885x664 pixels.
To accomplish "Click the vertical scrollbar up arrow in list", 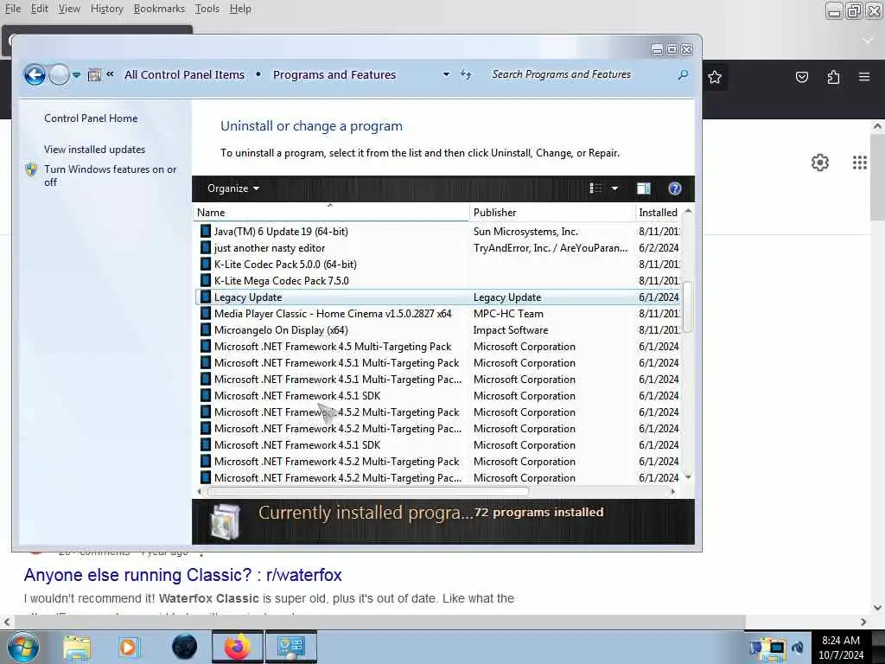I will tap(687, 211).
